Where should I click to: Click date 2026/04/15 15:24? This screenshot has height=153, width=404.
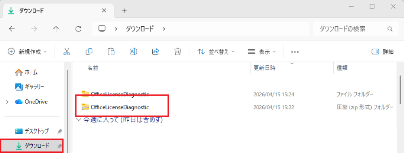[274, 94]
